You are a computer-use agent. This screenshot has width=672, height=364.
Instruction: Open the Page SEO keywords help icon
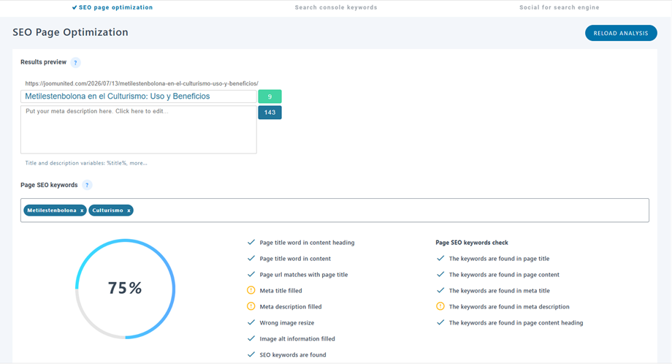(x=87, y=185)
